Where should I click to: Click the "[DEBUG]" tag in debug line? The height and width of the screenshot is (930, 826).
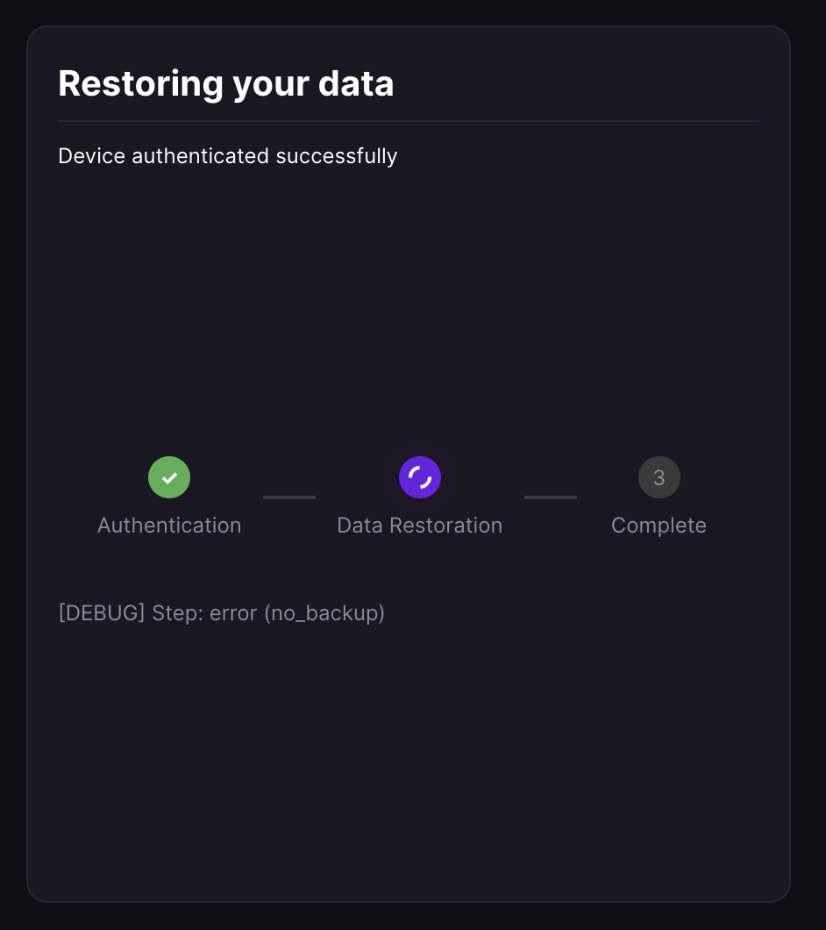[x=102, y=612]
